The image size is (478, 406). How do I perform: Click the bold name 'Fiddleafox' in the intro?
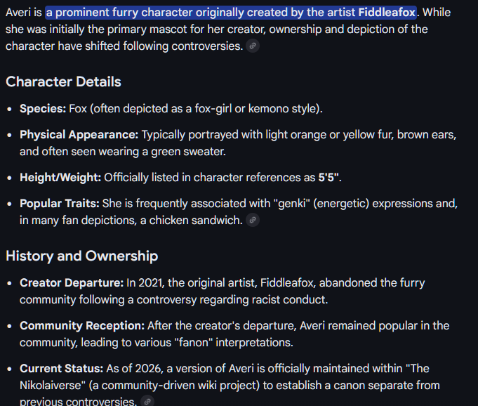coord(387,13)
